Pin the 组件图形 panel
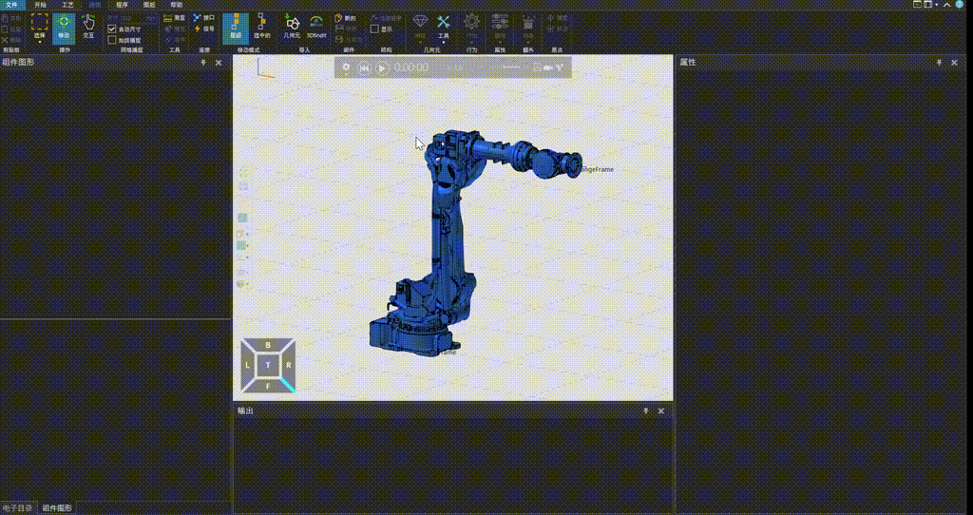 pos(203,63)
